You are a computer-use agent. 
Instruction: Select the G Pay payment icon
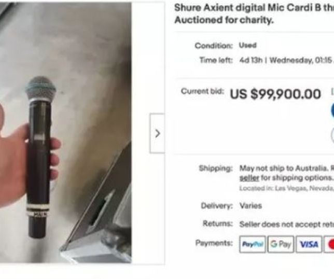281,244
